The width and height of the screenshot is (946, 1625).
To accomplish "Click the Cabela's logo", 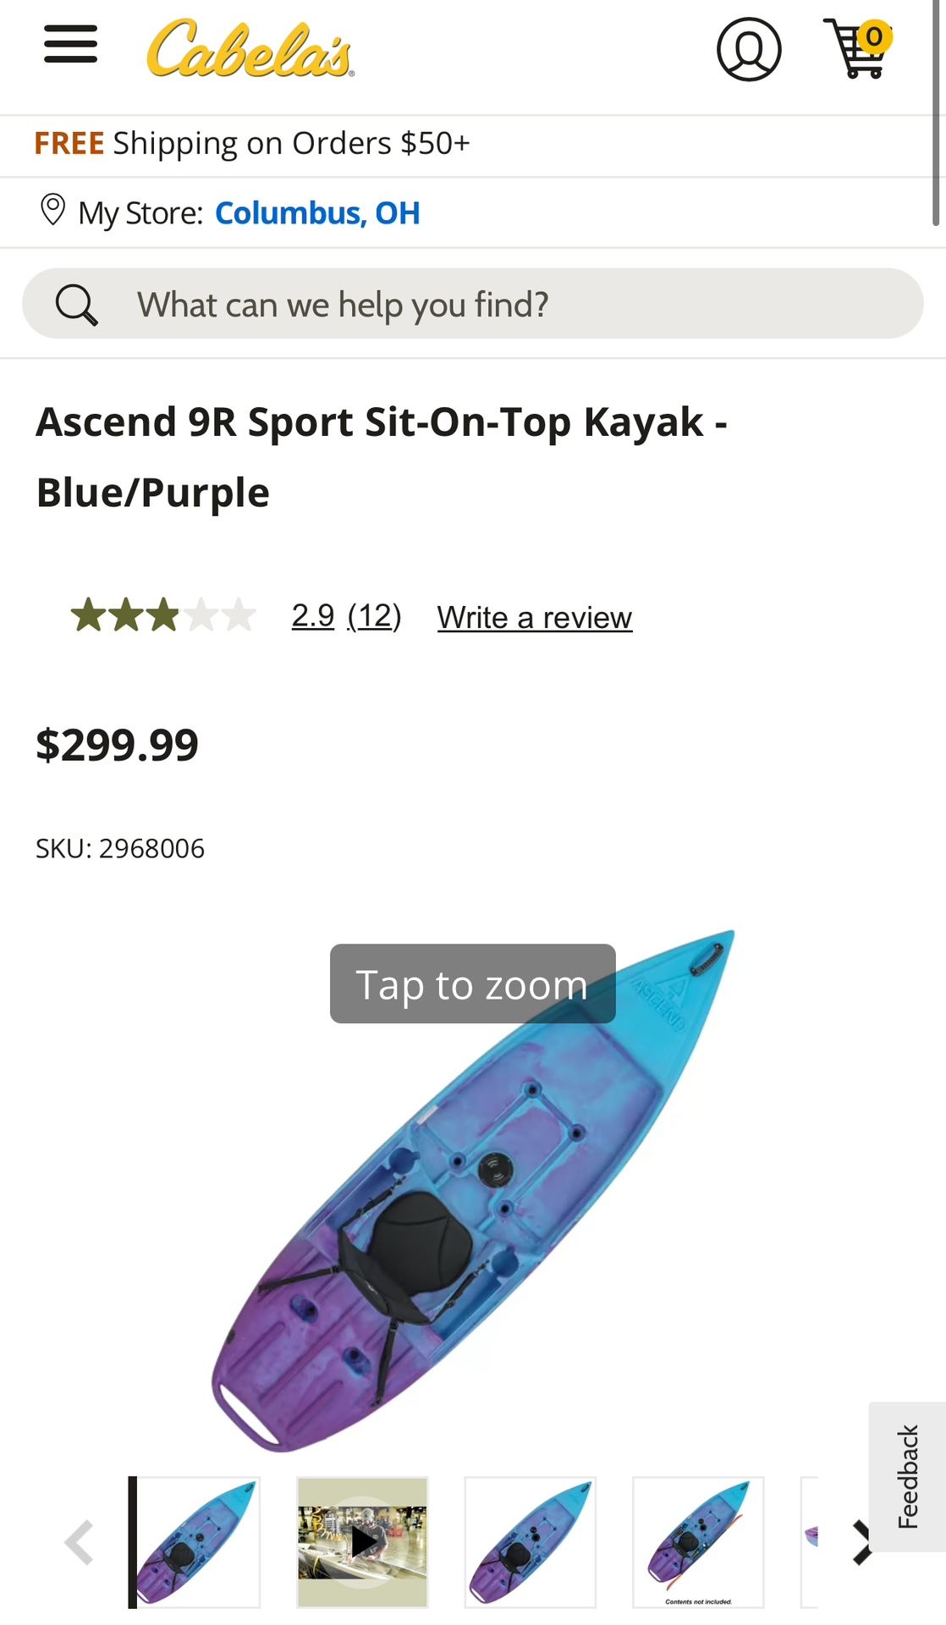I will pyautogui.click(x=250, y=49).
